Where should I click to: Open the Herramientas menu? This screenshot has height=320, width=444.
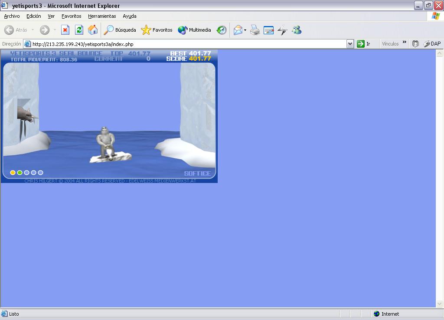102,16
